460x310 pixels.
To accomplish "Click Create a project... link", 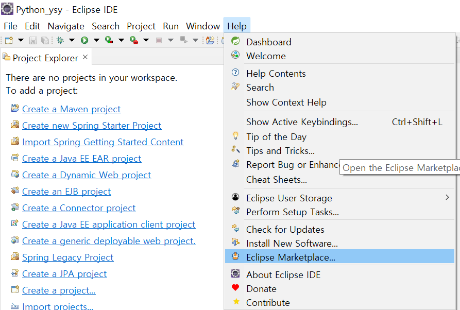I will [59, 290].
